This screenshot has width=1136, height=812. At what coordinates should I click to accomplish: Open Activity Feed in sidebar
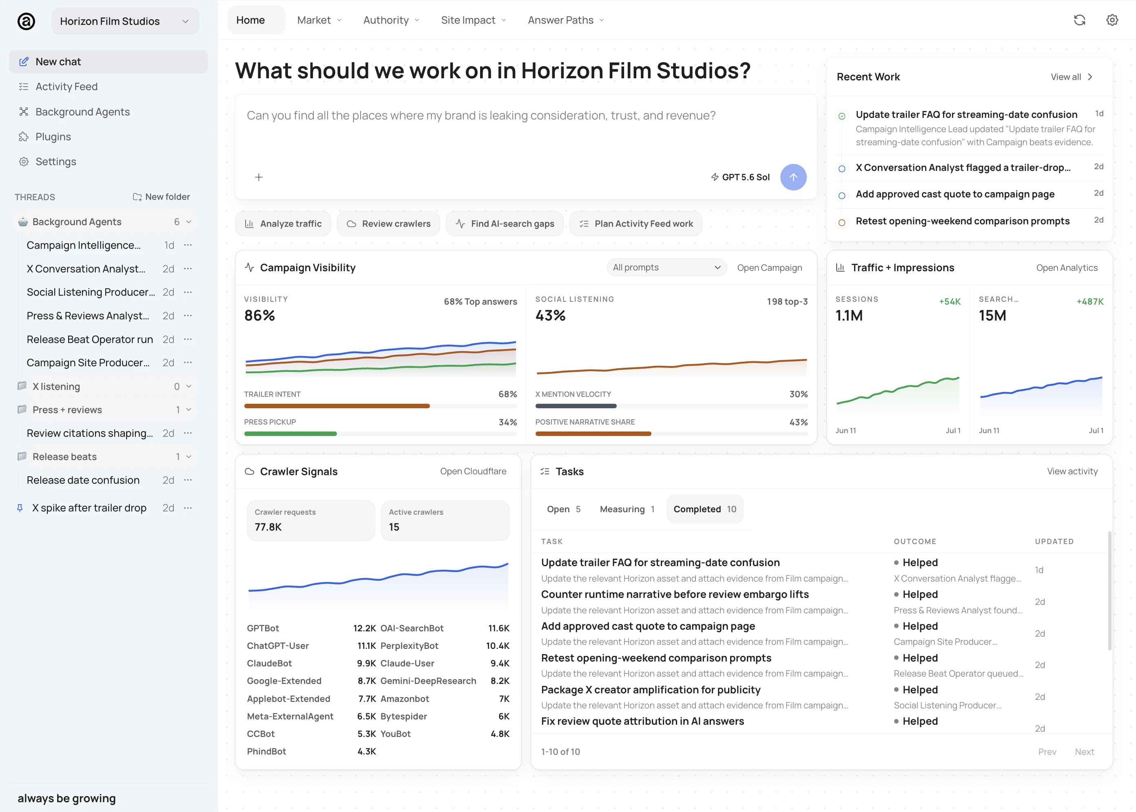point(108,86)
